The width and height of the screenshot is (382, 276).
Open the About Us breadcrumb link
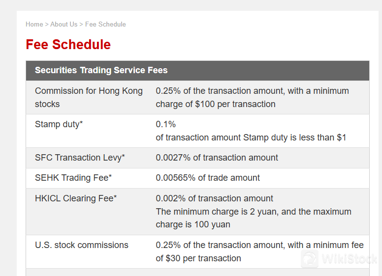click(64, 24)
